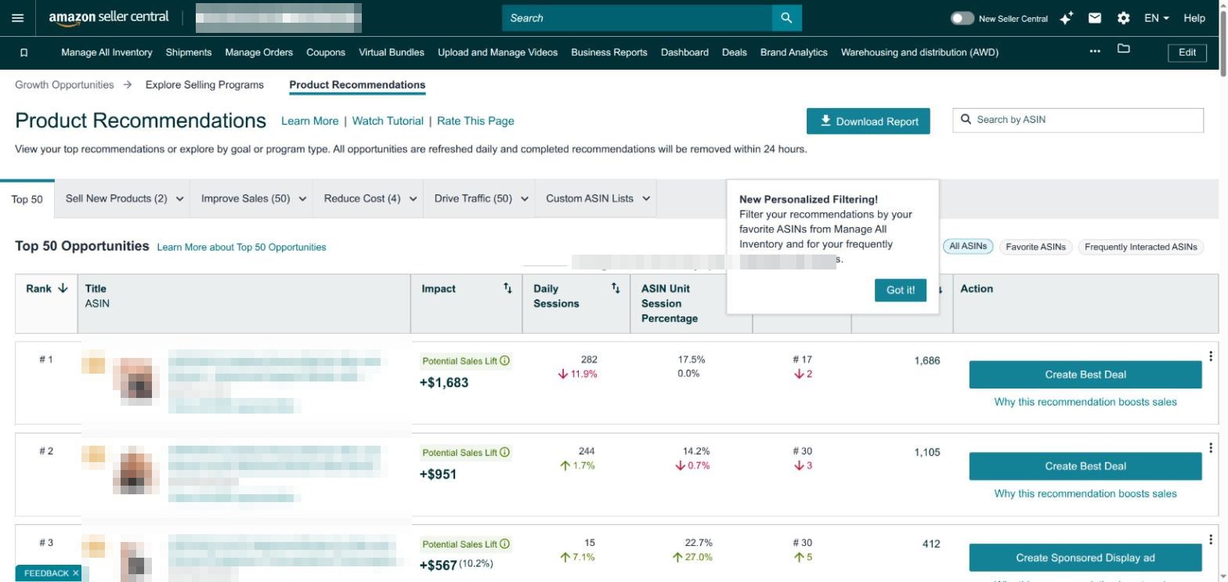Click the info icon beside first Potential Sales Lift
The image size is (1228, 582).
tap(504, 361)
